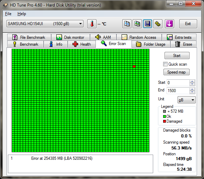This screenshot has width=204, height=179.
Task: Open the SAMSUNG HD154UI drive dropdown
Action: click(45, 24)
